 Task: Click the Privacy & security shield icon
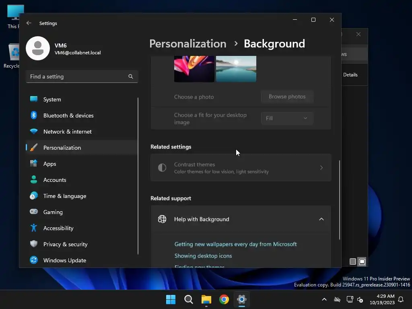[34, 244]
